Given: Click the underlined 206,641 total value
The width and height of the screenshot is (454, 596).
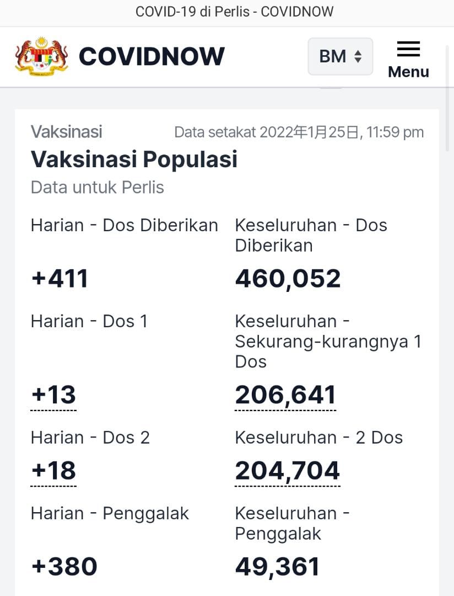Looking at the screenshot, I should click(x=285, y=395).
